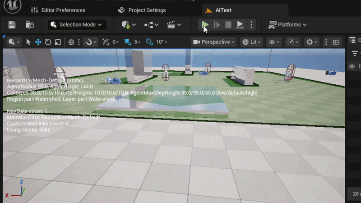
Task: Click the Stop simulation square button
Action: [228, 25]
